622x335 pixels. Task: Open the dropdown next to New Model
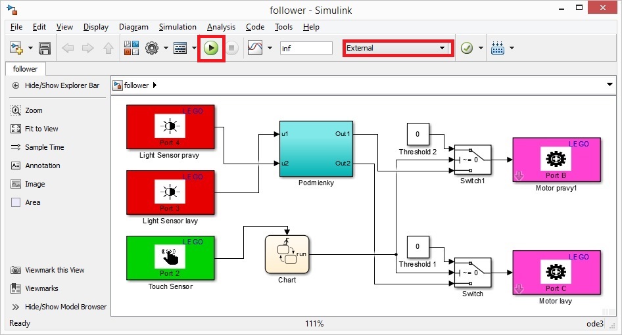coord(30,48)
